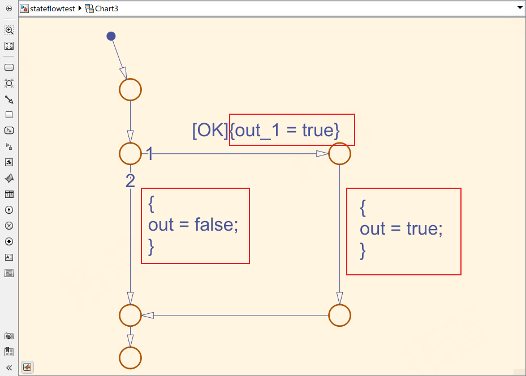Select the Box tool
This screenshot has width=526, height=376.
coord(9,115)
